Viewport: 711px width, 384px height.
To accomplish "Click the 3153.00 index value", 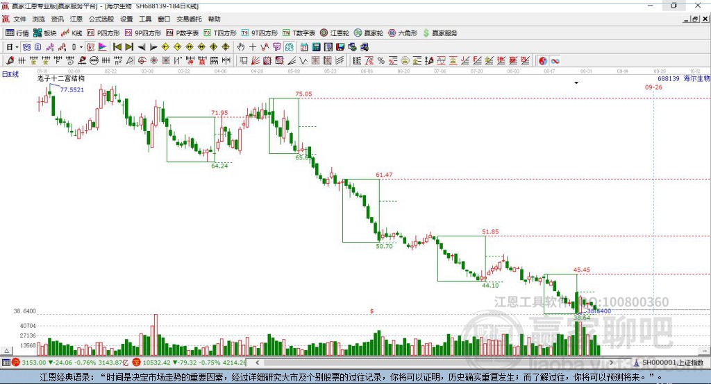I will [34, 363].
